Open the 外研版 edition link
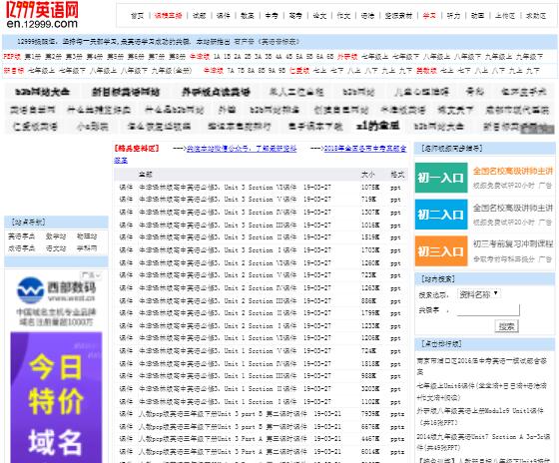Screen dimensions: 559x463 pyautogui.click(x=347, y=56)
